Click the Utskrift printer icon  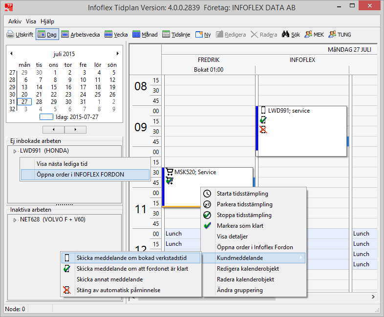(x=10, y=35)
